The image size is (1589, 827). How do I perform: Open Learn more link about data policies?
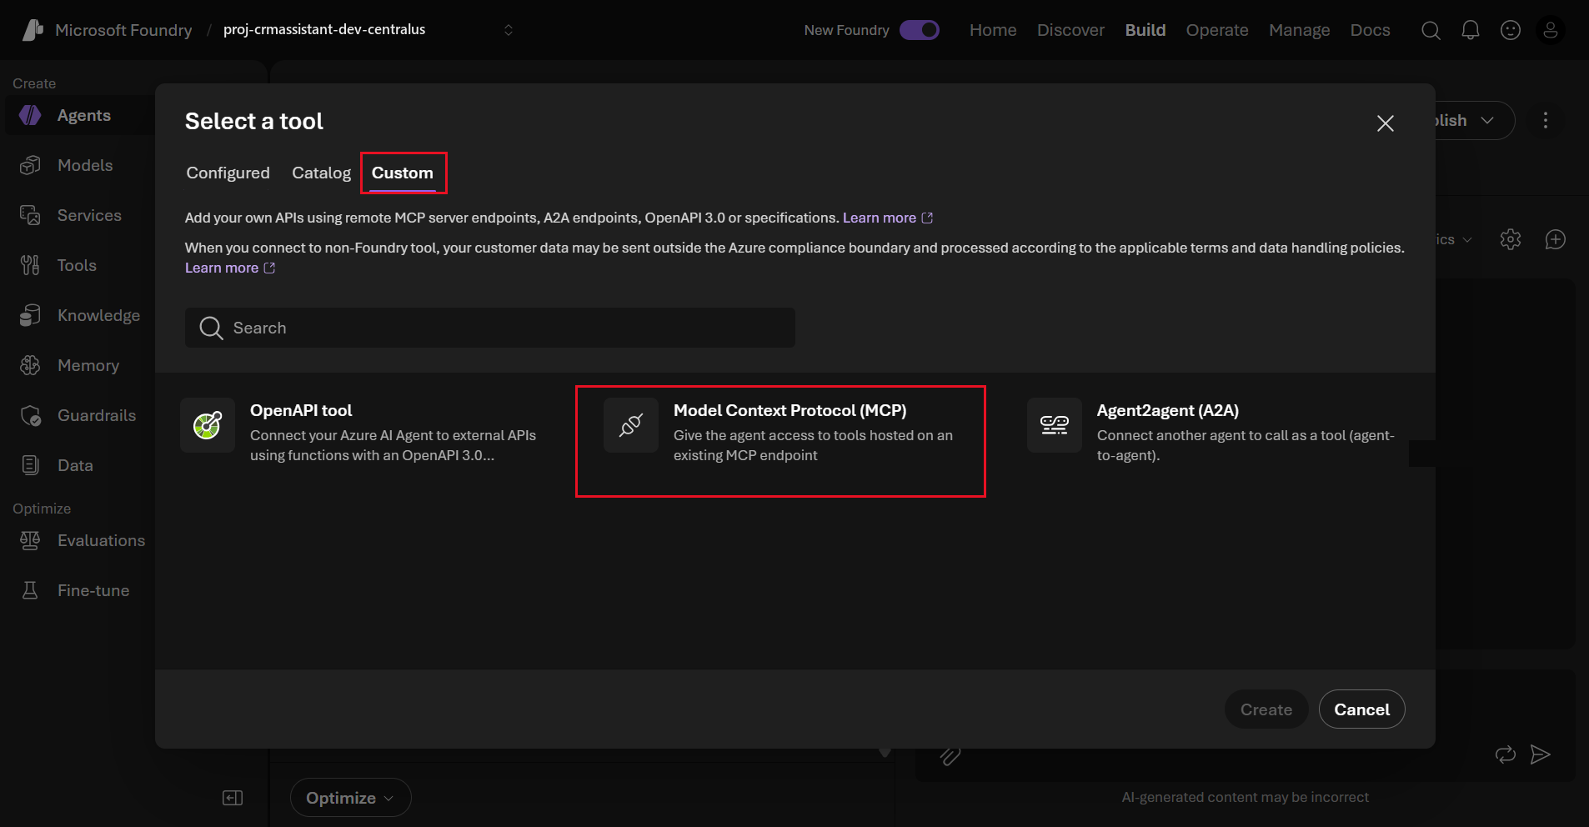point(230,268)
